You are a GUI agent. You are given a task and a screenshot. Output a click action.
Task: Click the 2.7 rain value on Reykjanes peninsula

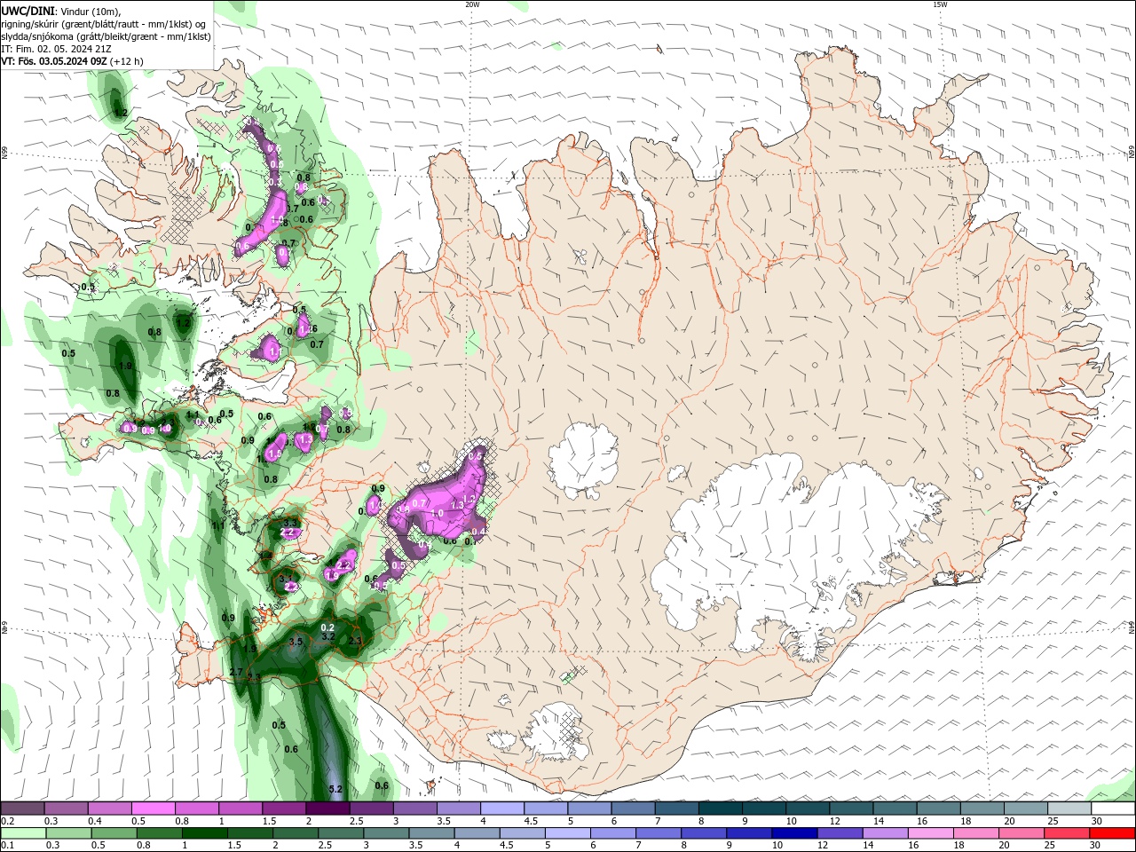[x=236, y=672]
